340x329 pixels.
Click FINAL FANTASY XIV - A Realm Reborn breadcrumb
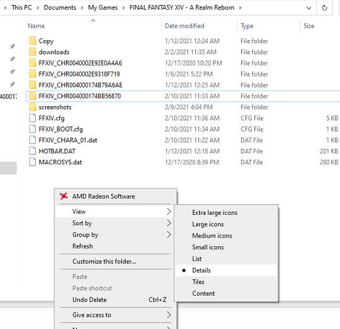[x=182, y=7]
